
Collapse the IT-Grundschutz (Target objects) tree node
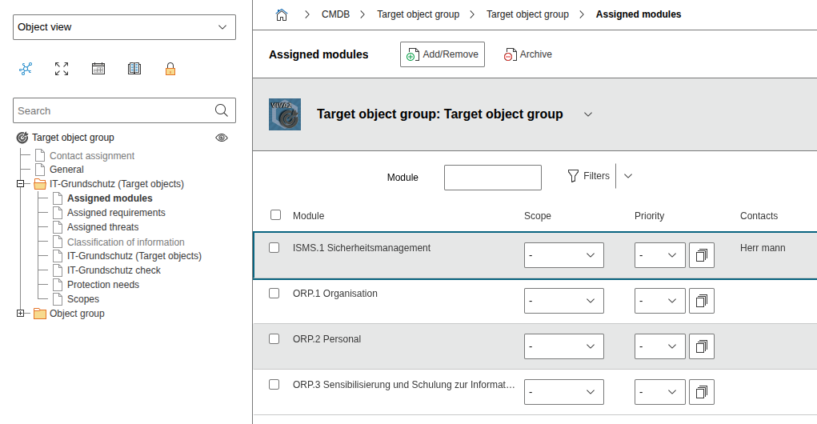click(x=20, y=184)
